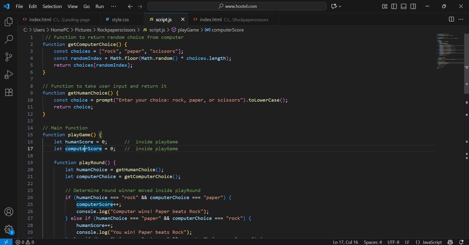Open the overflow menu ellipsis after Run

click(x=113, y=6)
